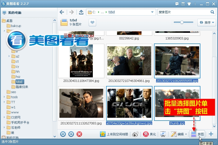This screenshot has height=145, width=218.
Task: Open skin shirt icon in title bar
Action: point(189,4)
